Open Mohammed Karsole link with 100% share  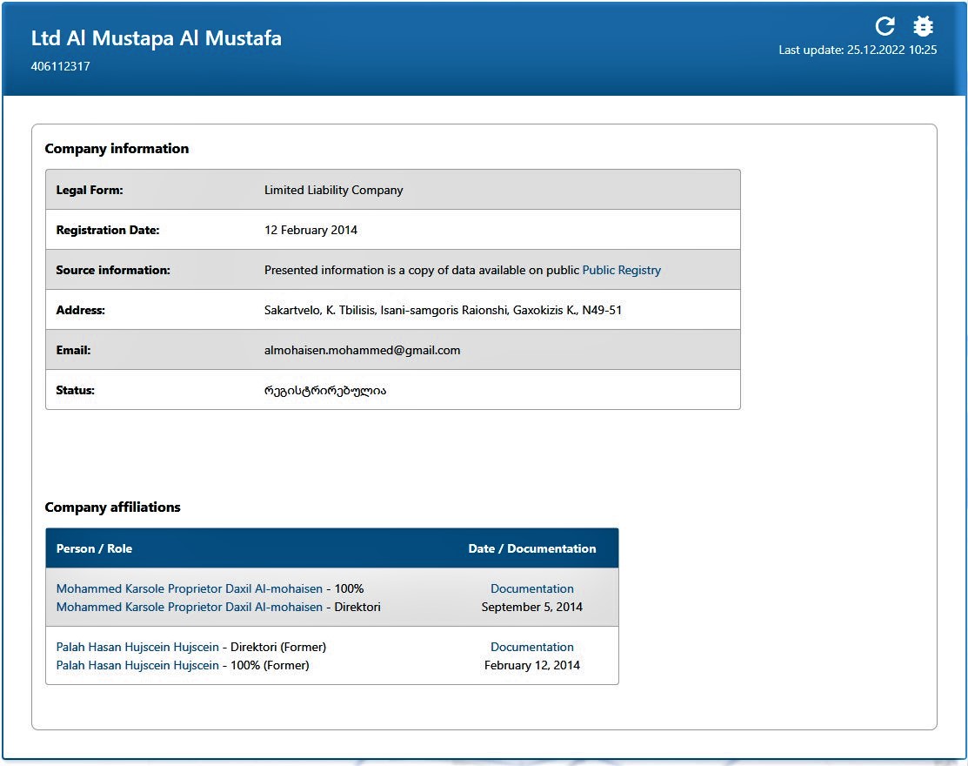tap(189, 588)
